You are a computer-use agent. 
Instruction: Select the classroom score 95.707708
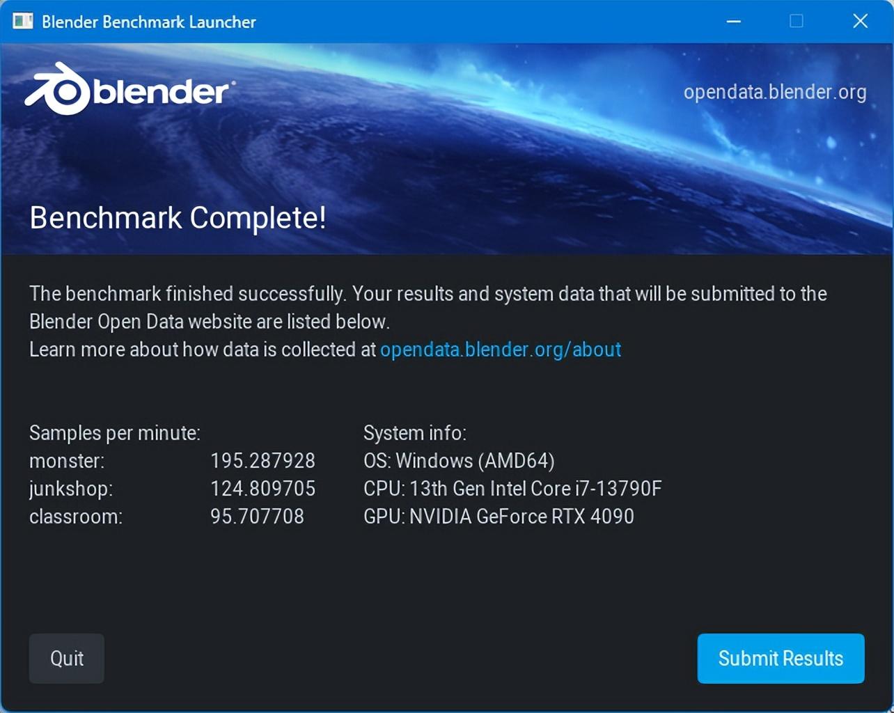tap(257, 516)
